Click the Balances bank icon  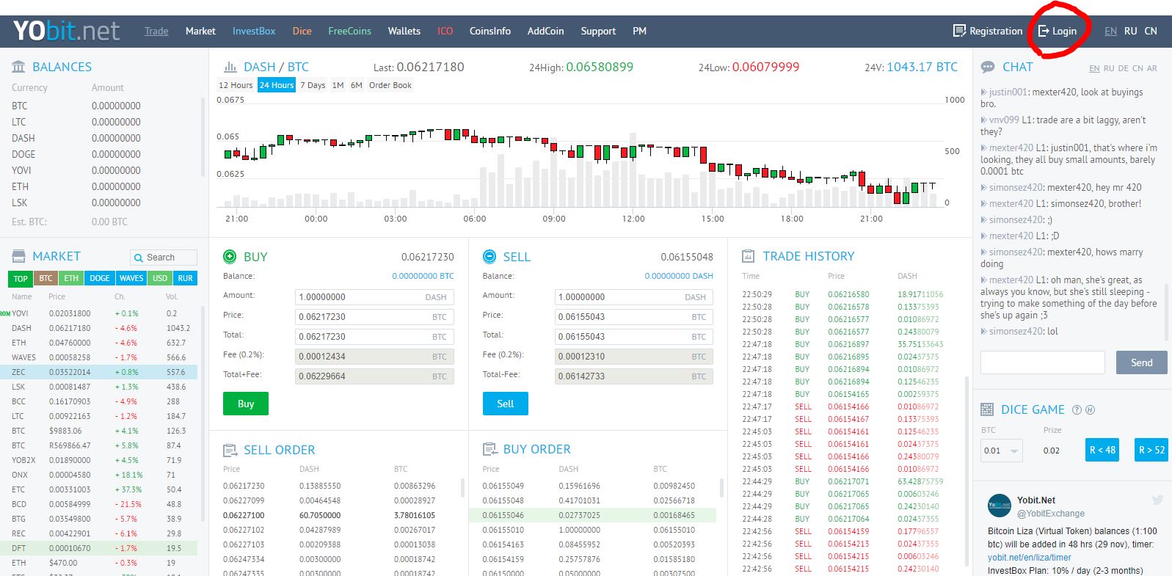[18, 67]
